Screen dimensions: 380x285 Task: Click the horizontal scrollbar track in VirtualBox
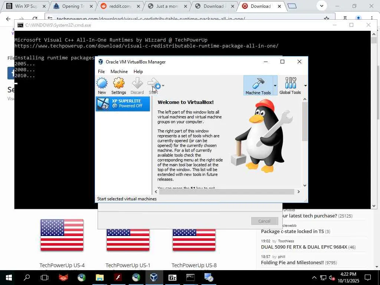[227, 192]
